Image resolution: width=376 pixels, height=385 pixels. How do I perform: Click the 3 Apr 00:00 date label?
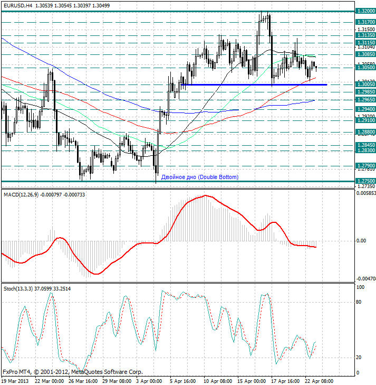(149, 381)
